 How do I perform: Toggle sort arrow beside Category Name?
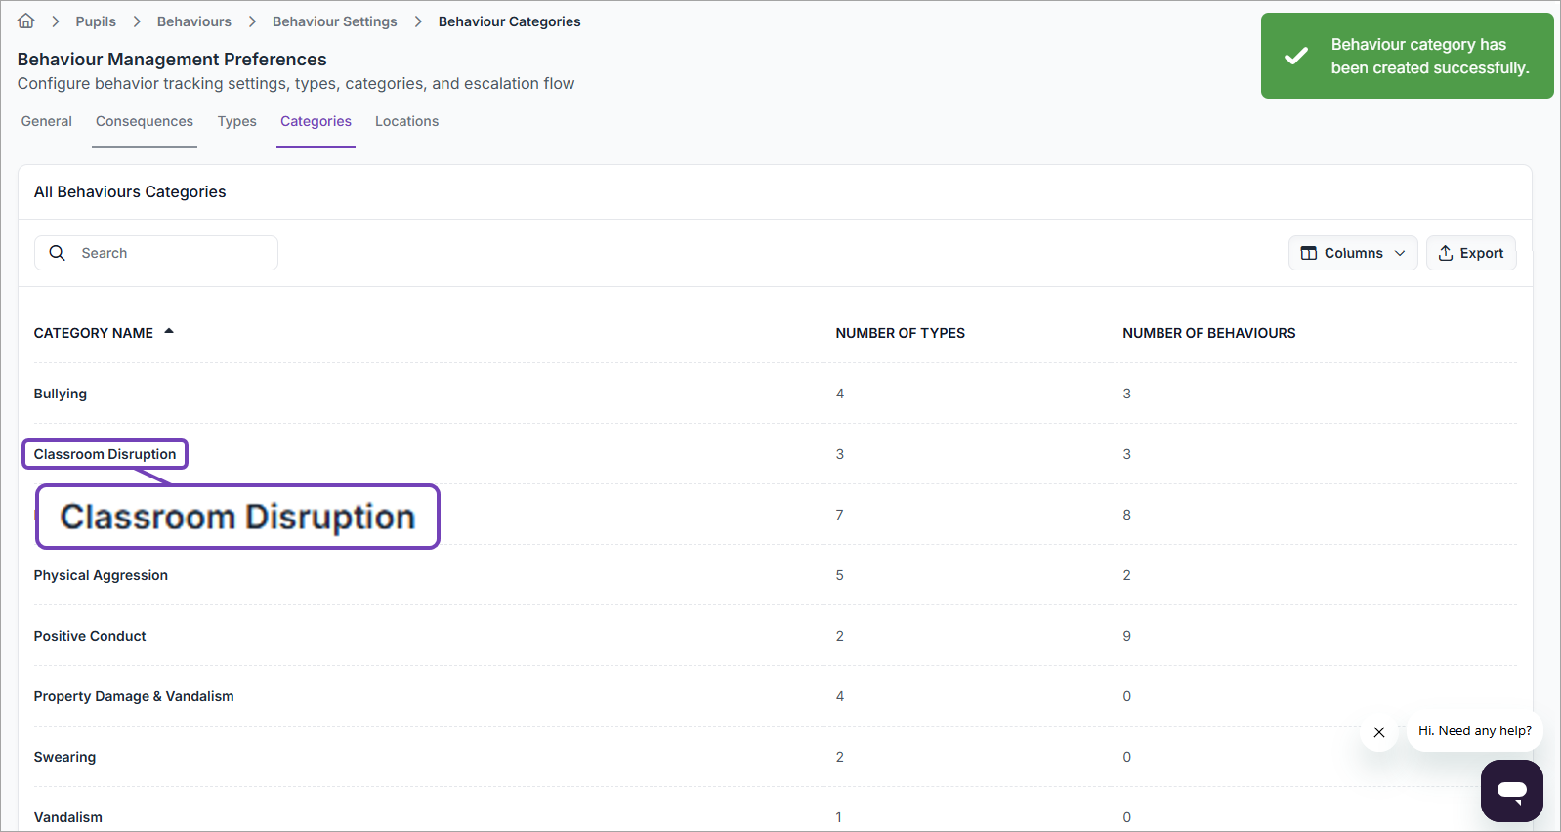(x=169, y=332)
